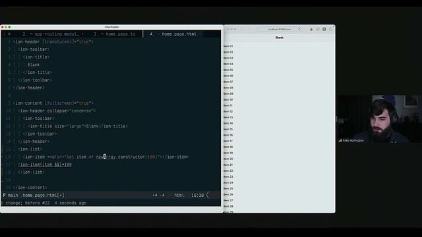
Task: Click 'Item 20' in the browser list
Action: pyautogui.click(x=228, y=159)
